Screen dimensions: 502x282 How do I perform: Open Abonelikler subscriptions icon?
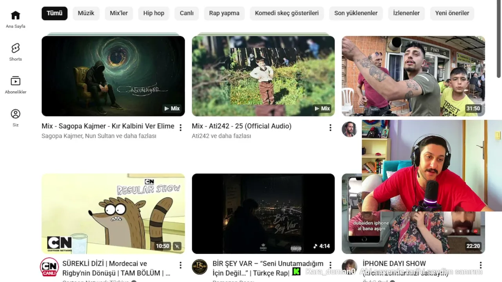click(15, 81)
